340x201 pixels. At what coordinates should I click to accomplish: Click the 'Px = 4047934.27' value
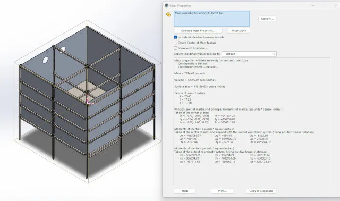(225, 116)
